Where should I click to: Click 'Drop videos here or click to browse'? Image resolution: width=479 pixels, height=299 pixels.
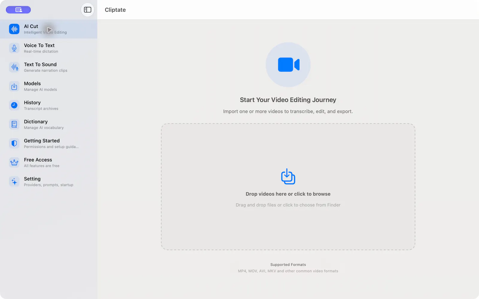click(288, 194)
